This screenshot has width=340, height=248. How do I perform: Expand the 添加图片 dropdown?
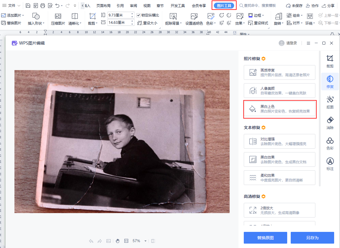click(23, 15)
